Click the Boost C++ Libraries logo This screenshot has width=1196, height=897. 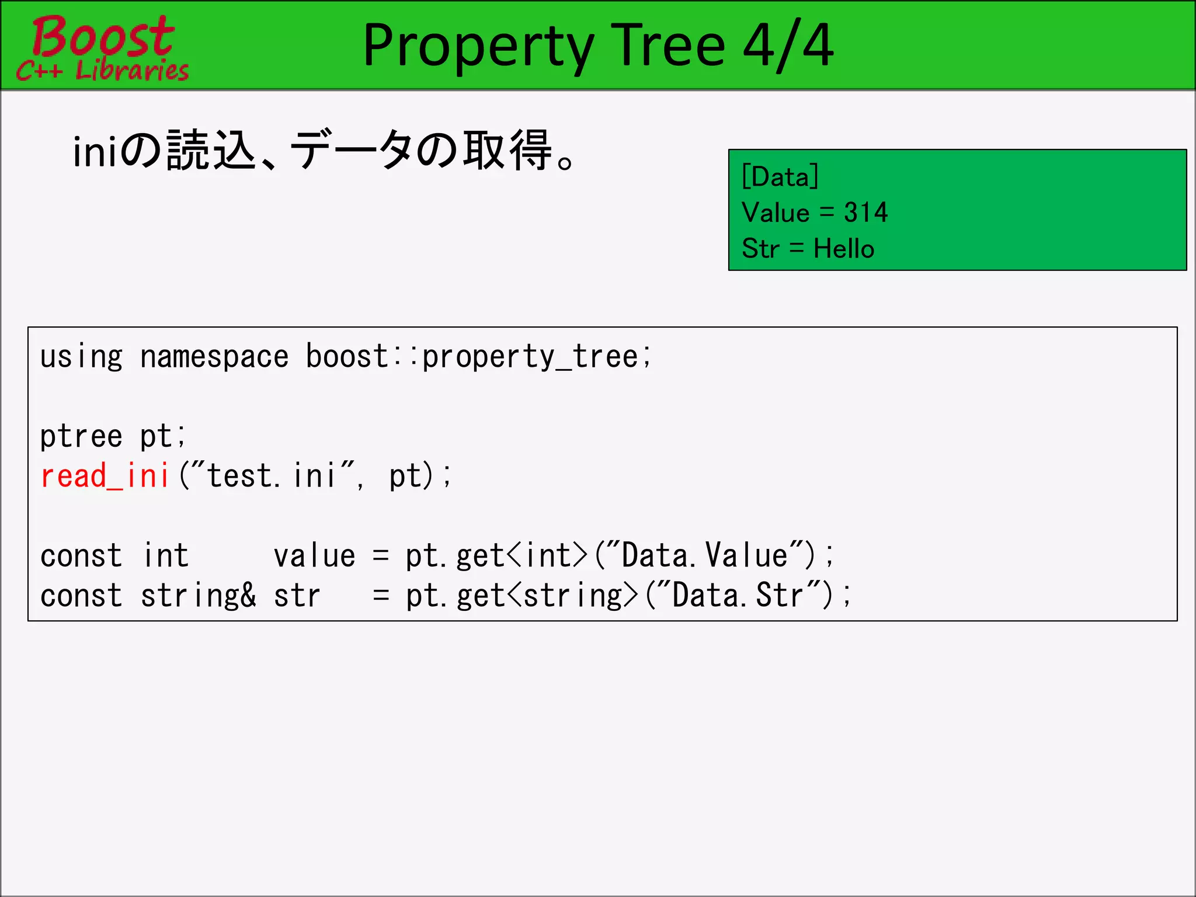pyautogui.click(x=102, y=48)
